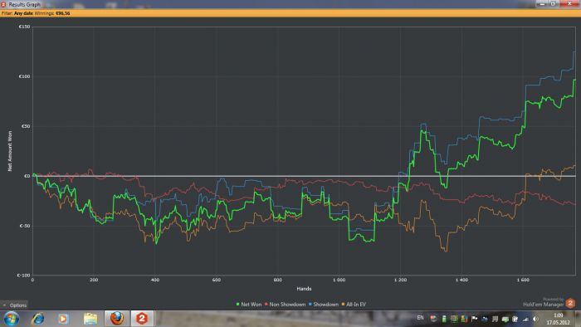Screen dimensions: 581x327
Task: Click the dual monitor tray icon
Action: click(485, 319)
